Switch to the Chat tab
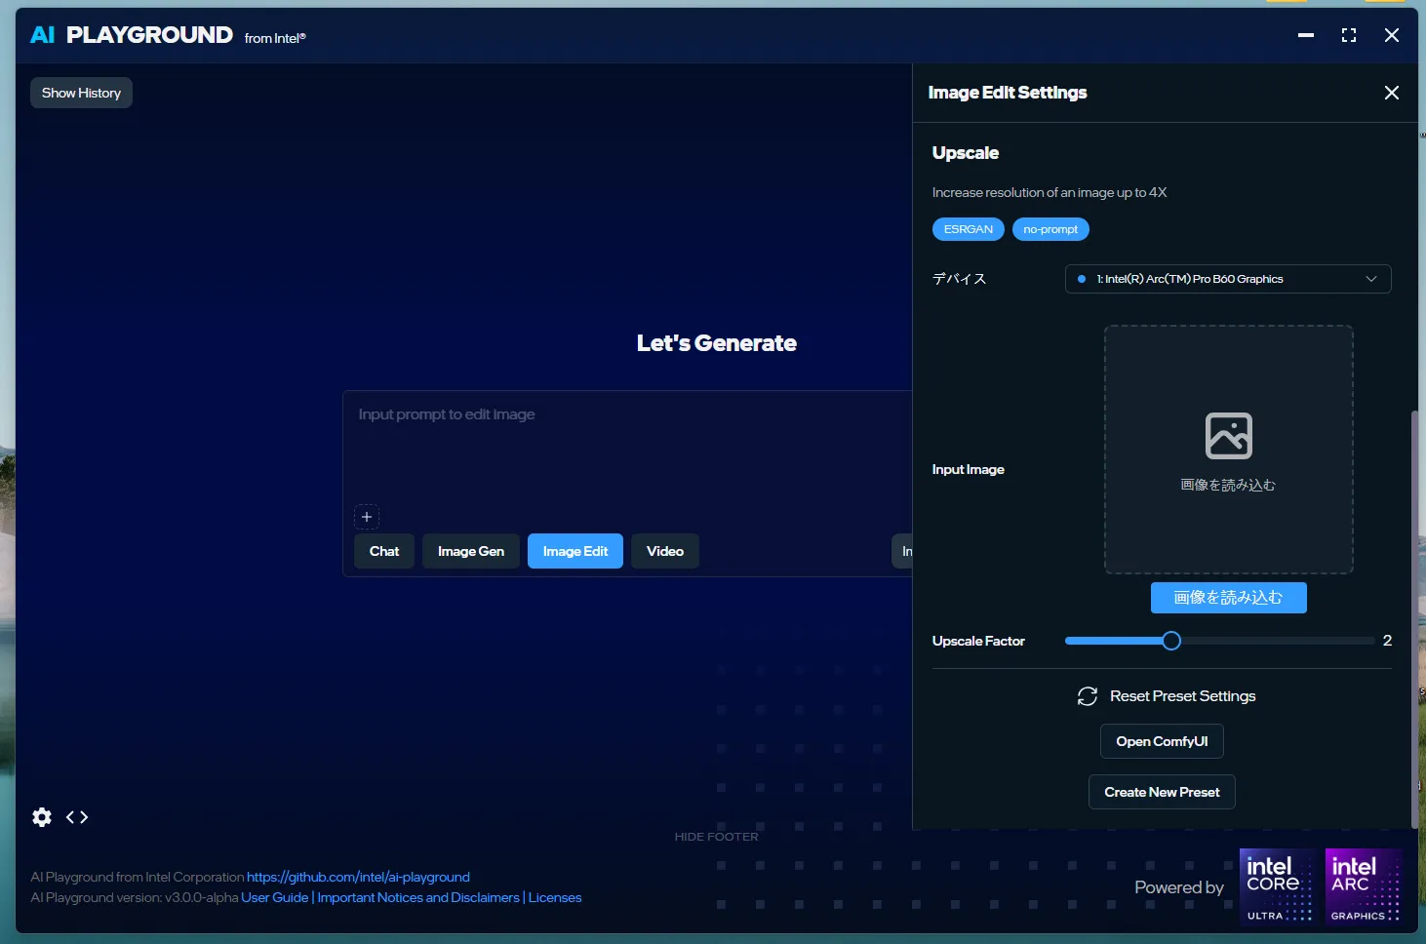 (x=384, y=551)
